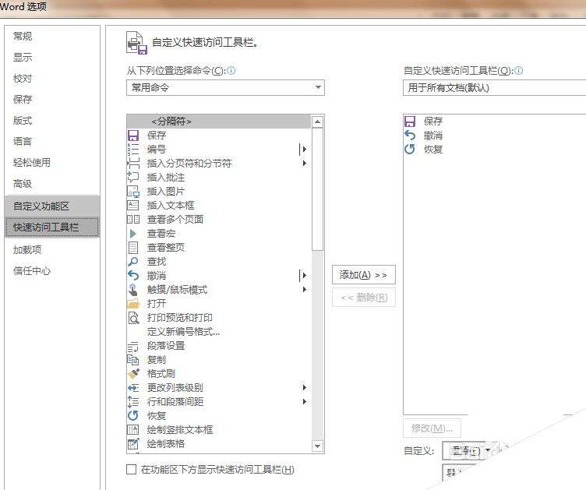Expand the 撤消 submenu arrow in commands list
The width and height of the screenshot is (586, 490).
(305, 276)
